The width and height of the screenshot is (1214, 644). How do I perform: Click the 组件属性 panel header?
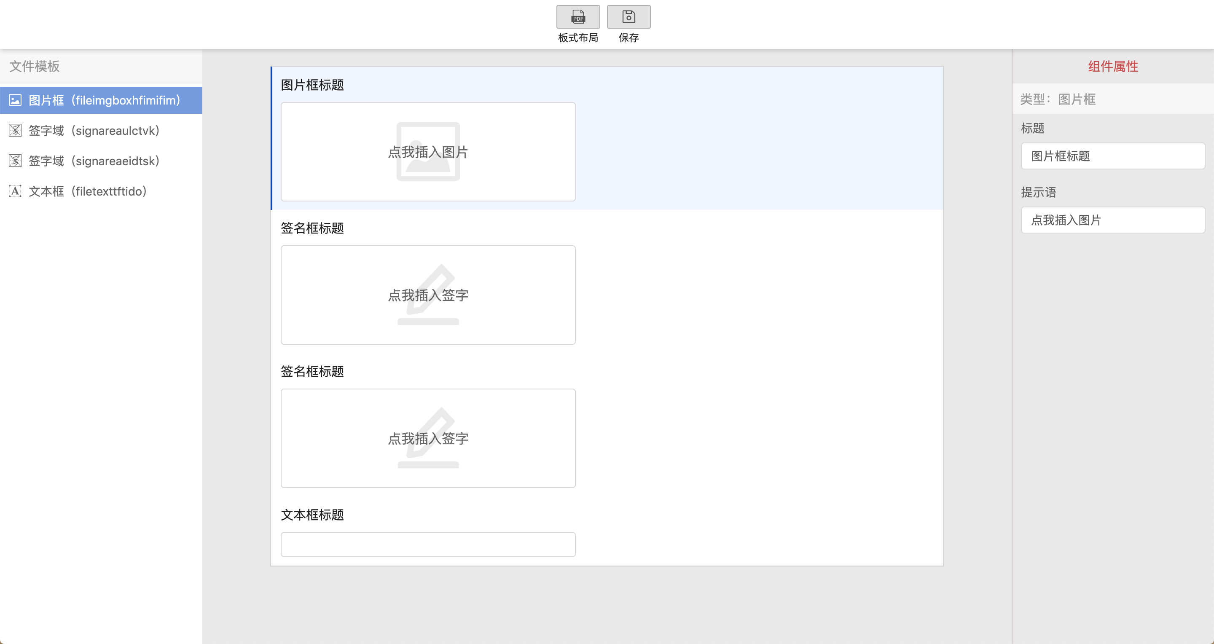tap(1113, 67)
